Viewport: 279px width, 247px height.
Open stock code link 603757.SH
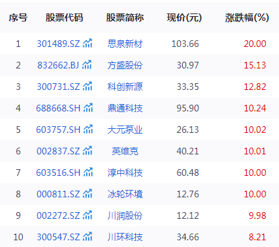[x=58, y=130]
